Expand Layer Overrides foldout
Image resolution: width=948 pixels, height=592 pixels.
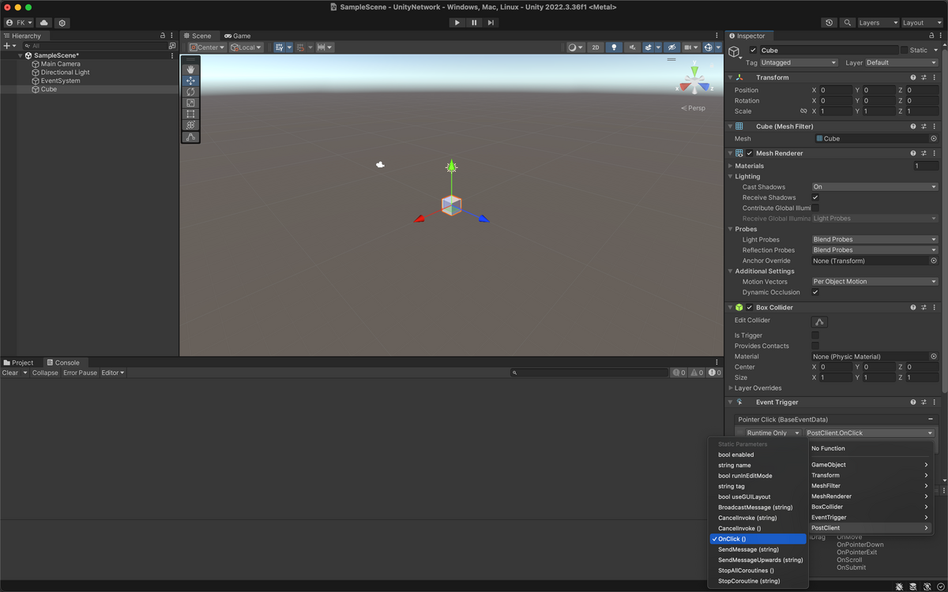point(730,388)
